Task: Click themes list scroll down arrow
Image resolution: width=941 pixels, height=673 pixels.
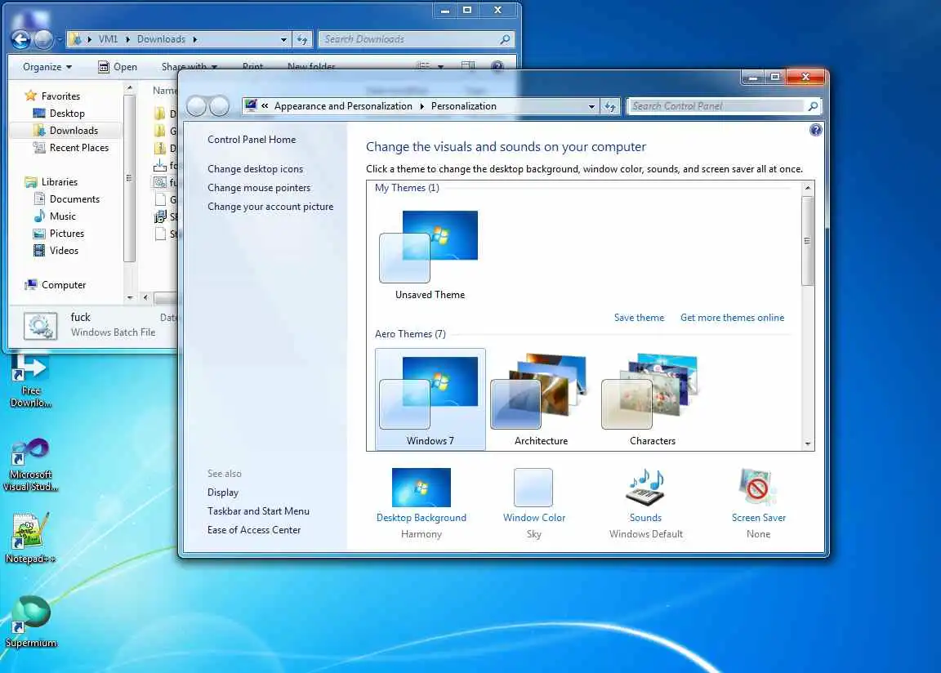Action: [x=808, y=444]
